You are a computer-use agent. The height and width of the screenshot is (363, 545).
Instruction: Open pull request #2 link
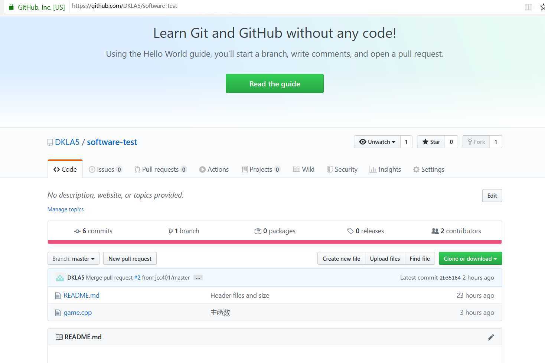tap(137, 277)
